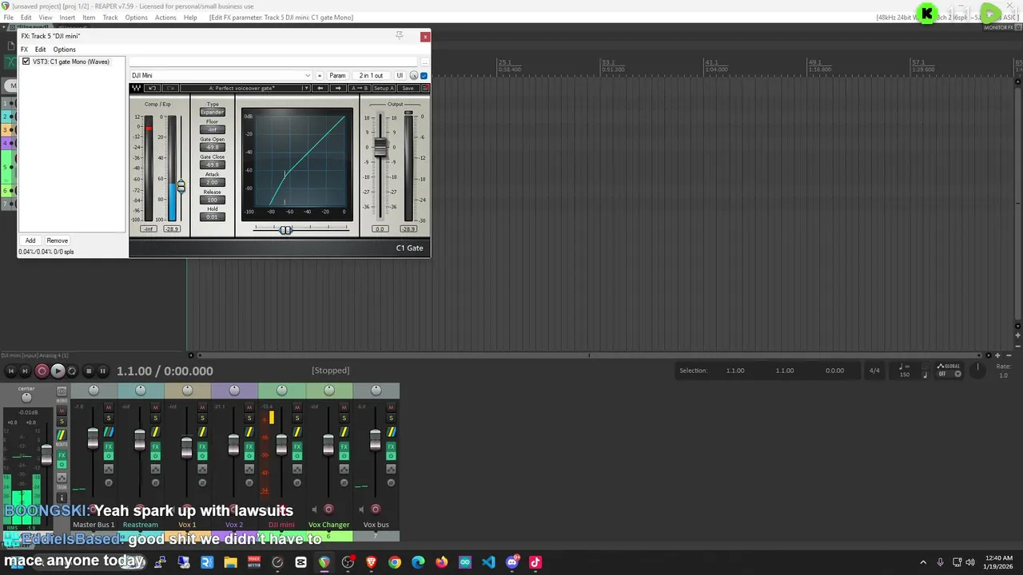1023x575 pixels.
Task: Stop playback using the transport Stop button
Action: 89,371
